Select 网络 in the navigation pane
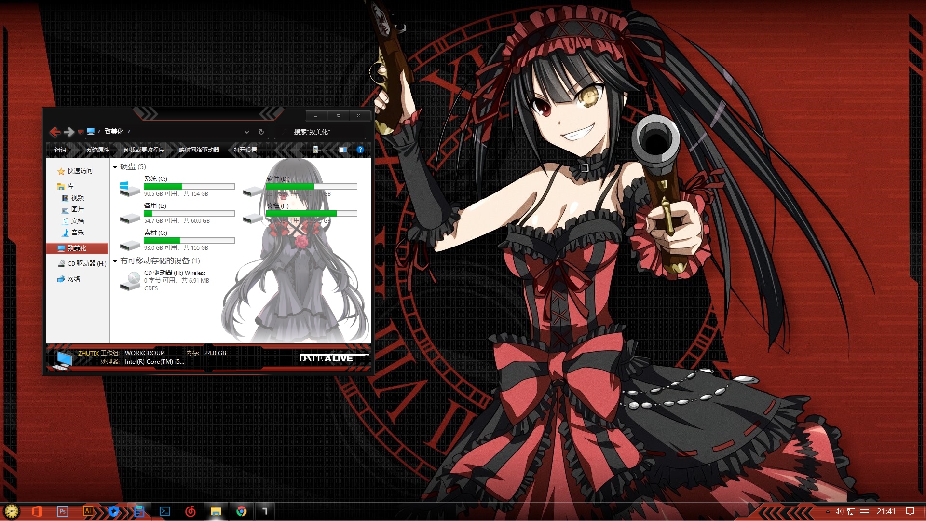 [x=68, y=279]
